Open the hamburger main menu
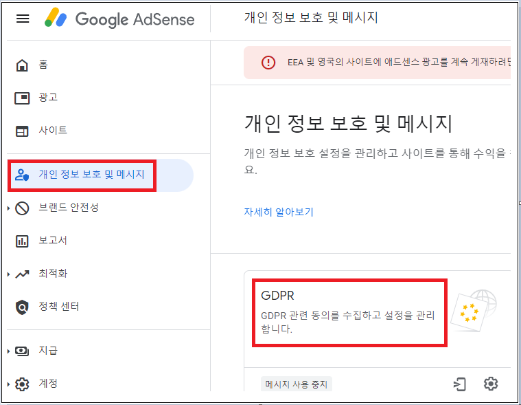 pyautogui.click(x=23, y=19)
